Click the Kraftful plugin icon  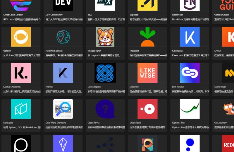point(63,73)
